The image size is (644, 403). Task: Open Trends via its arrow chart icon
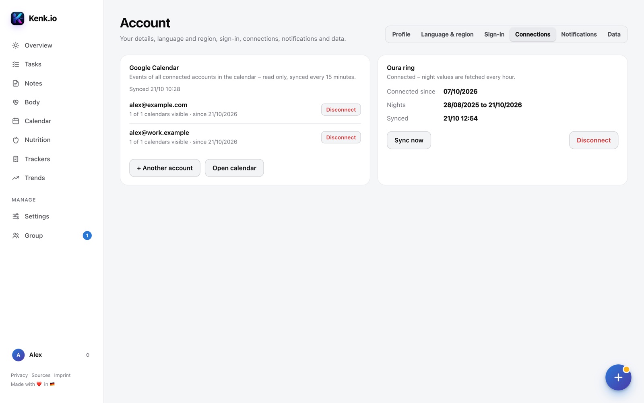[x=16, y=178]
